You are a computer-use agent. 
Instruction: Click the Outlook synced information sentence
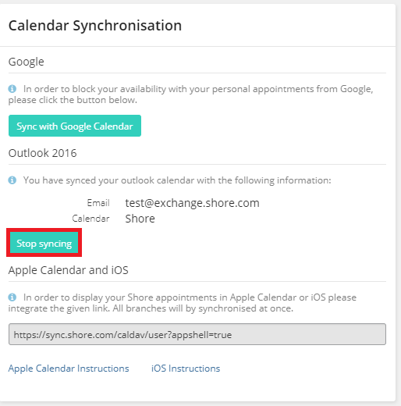tap(177, 180)
